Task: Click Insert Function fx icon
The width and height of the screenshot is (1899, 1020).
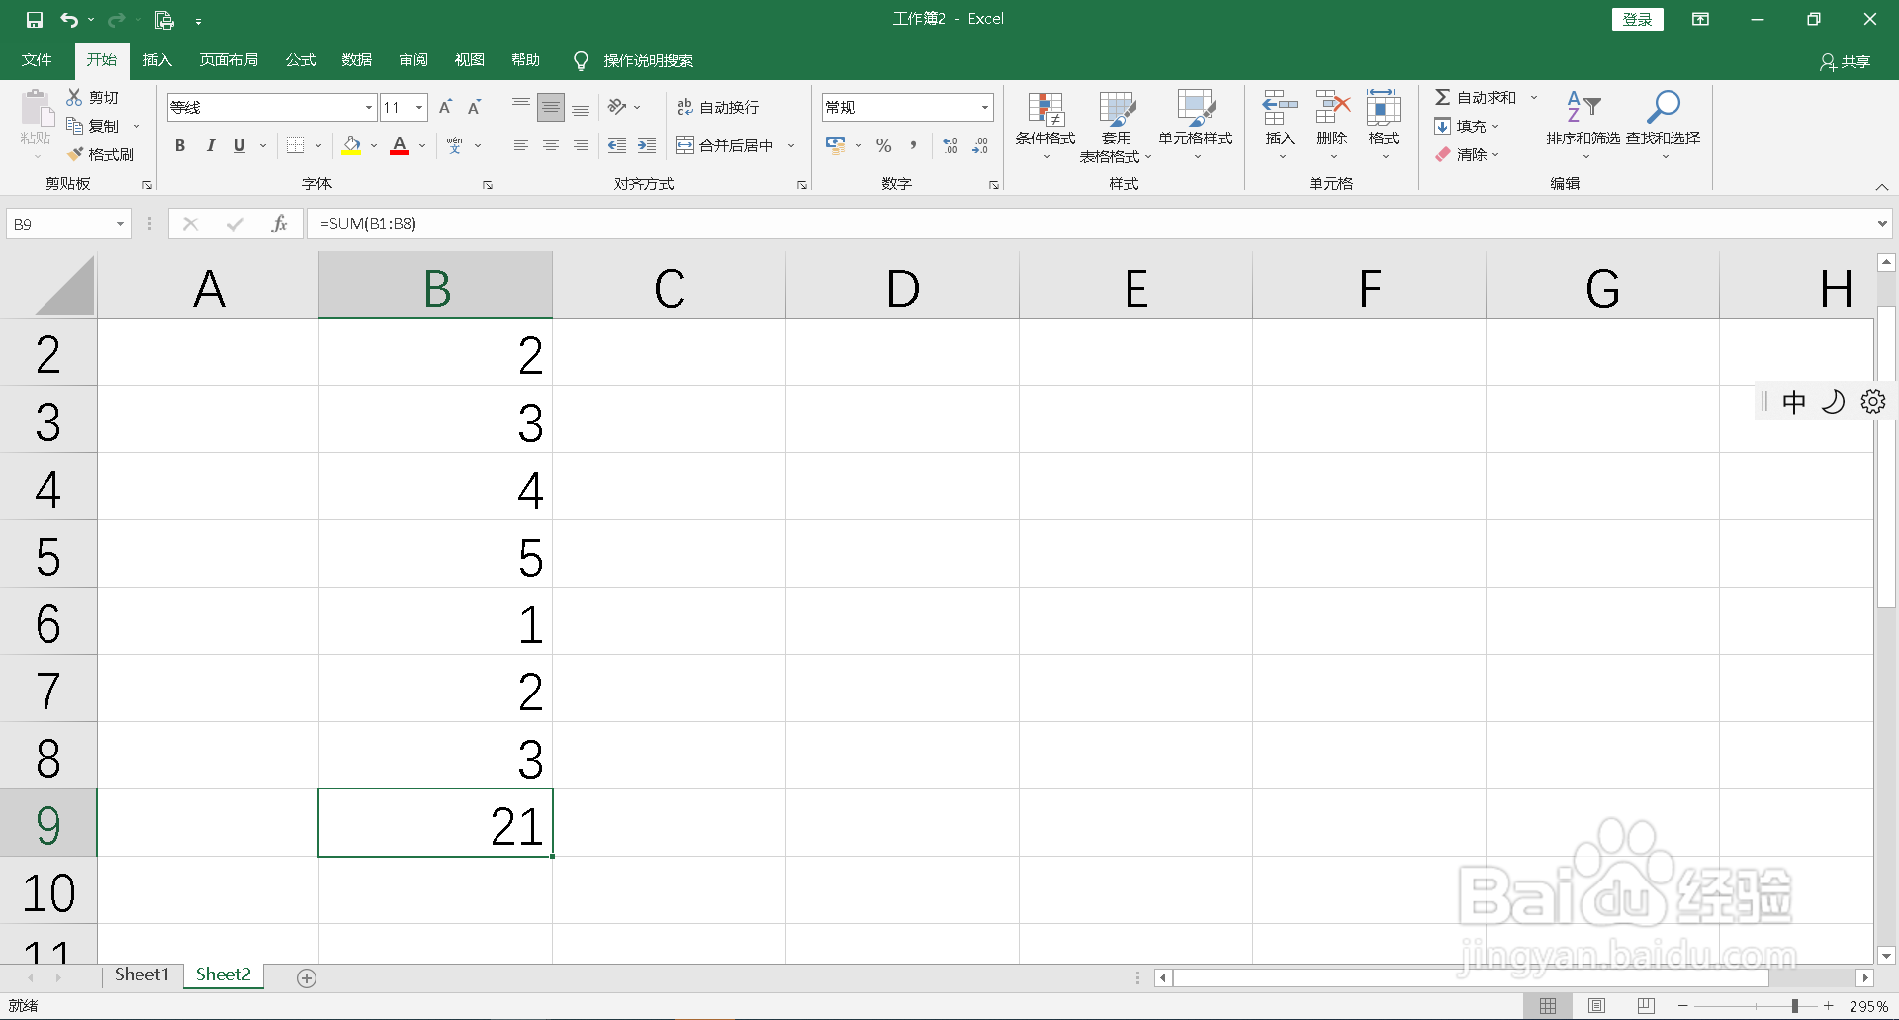Action: click(x=279, y=224)
